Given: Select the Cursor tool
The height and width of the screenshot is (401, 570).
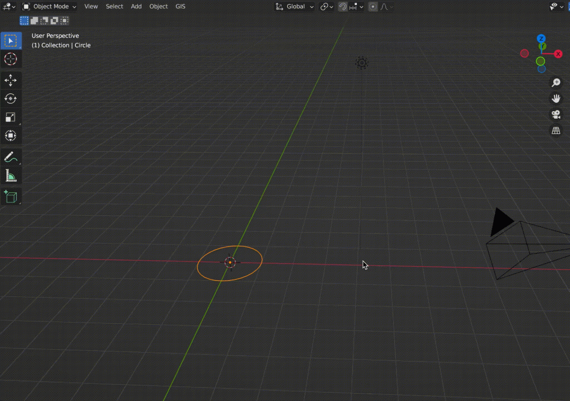Looking at the screenshot, I should click(x=11, y=59).
